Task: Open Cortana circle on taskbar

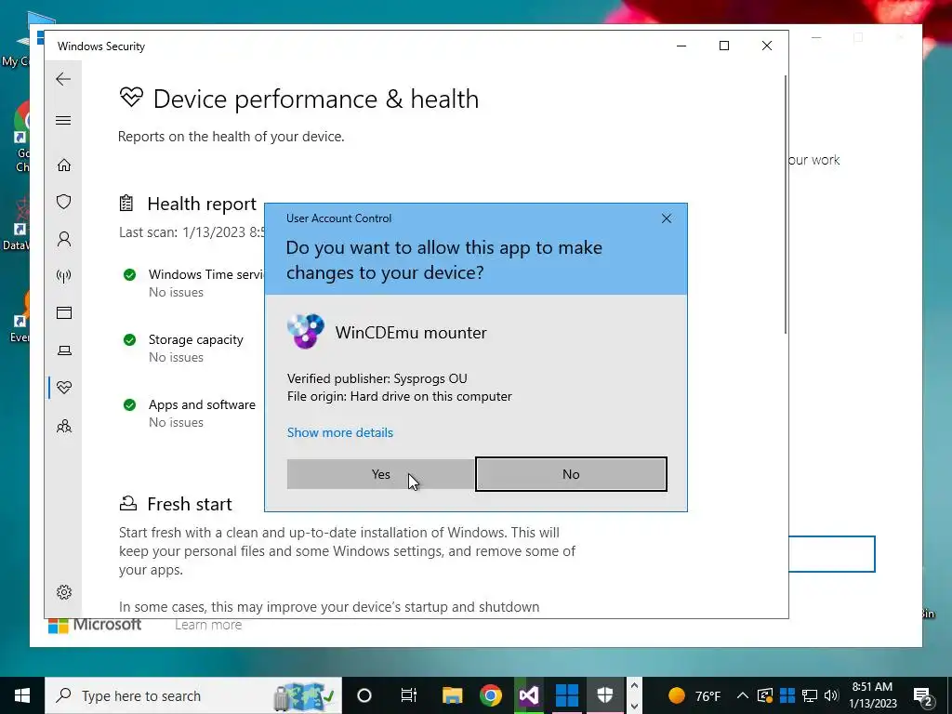Action: 364,695
